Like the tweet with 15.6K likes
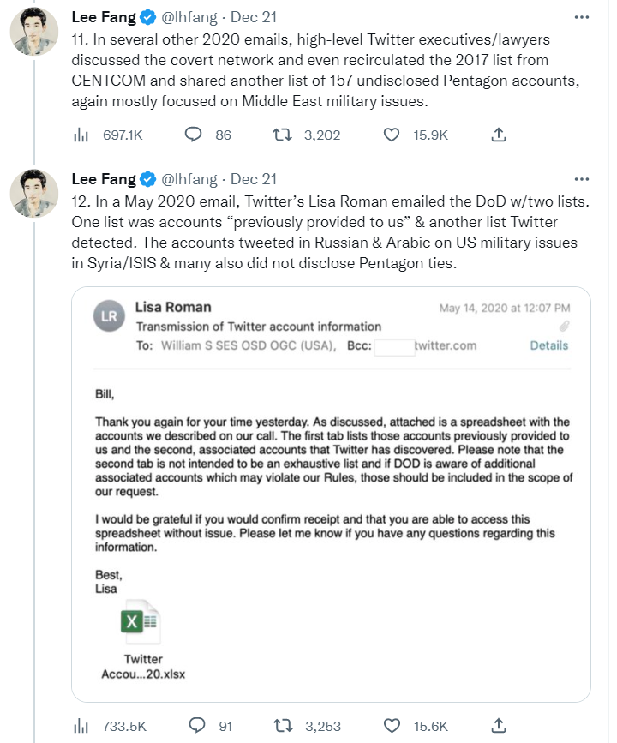617x743 pixels. 392,726
